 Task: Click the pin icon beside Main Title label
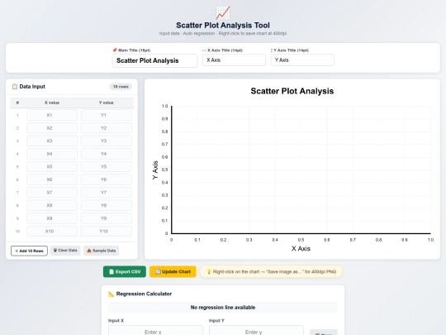[115, 50]
